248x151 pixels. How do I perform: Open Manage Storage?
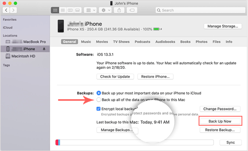tap(223, 26)
